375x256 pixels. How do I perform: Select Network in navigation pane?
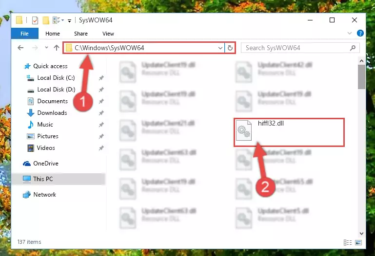[x=39, y=195]
